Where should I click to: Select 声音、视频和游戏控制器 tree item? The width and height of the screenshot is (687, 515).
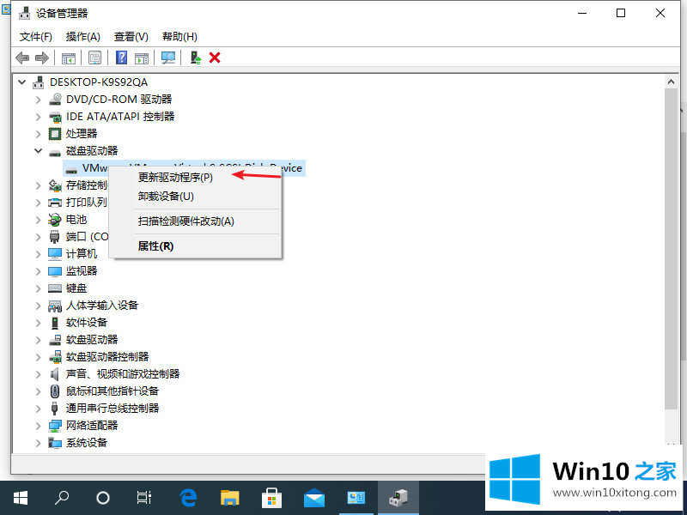pos(122,373)
